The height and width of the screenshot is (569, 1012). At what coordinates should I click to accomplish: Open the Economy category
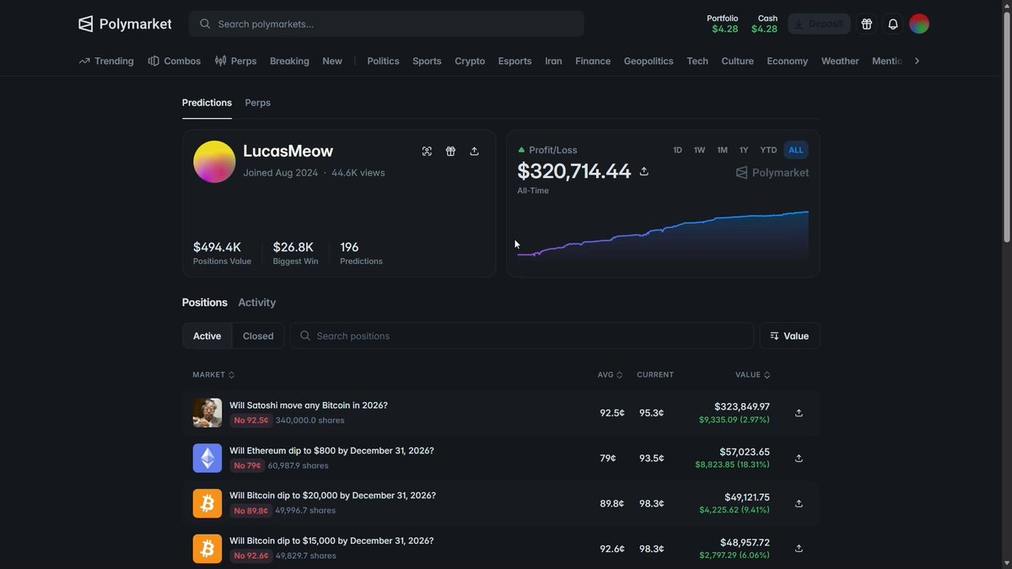(x=788, y=61)
